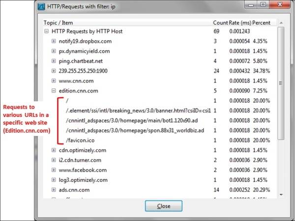The height and width of the screenshot is (221, 295).
Task: Click the 20.29% percent value
Action: tap(262, 190)
